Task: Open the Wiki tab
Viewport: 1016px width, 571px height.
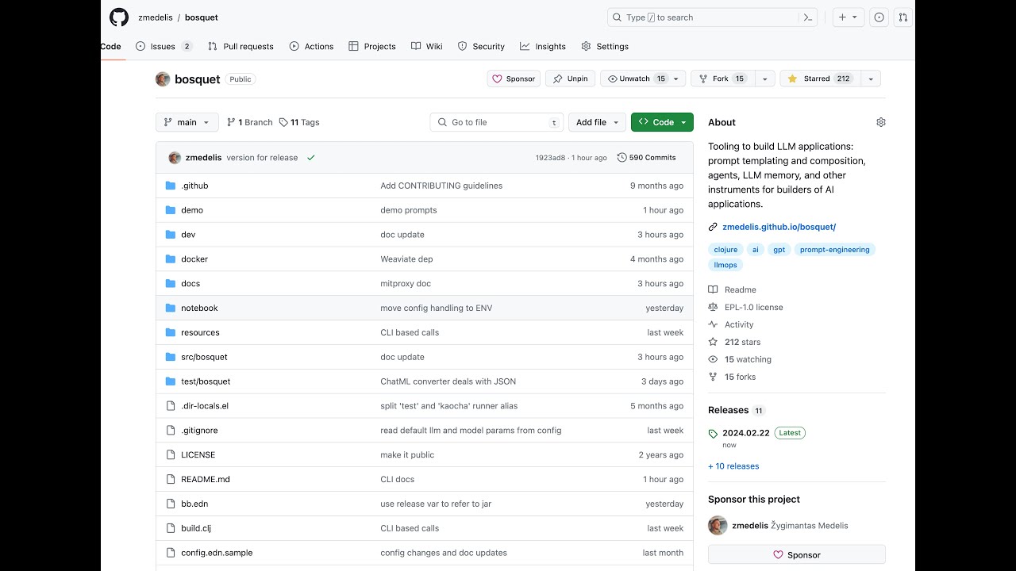Action: pos(427,47)
